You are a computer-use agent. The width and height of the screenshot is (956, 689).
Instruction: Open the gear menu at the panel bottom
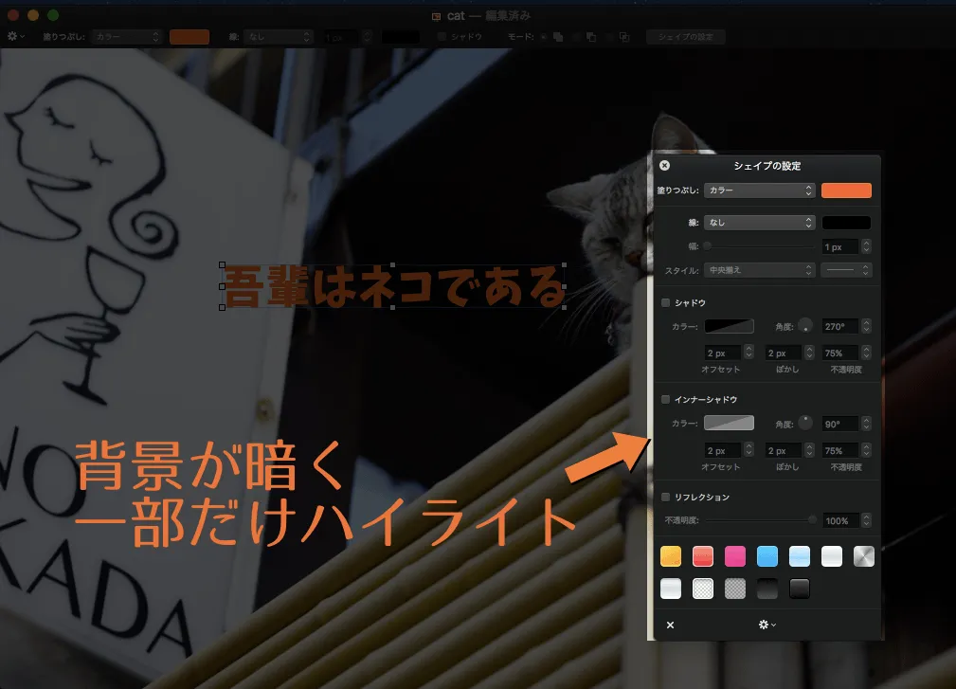point(767,625)
